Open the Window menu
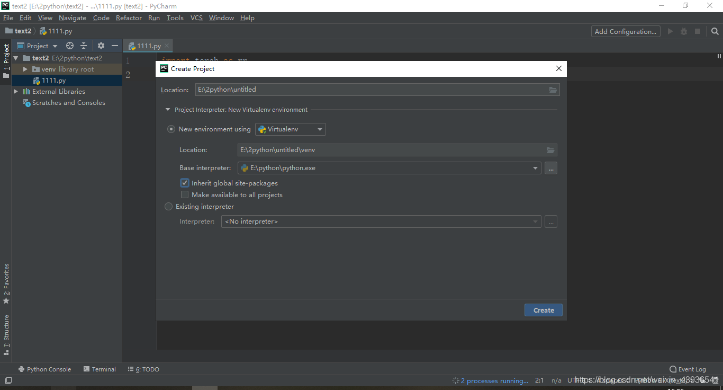 point(221,18)
